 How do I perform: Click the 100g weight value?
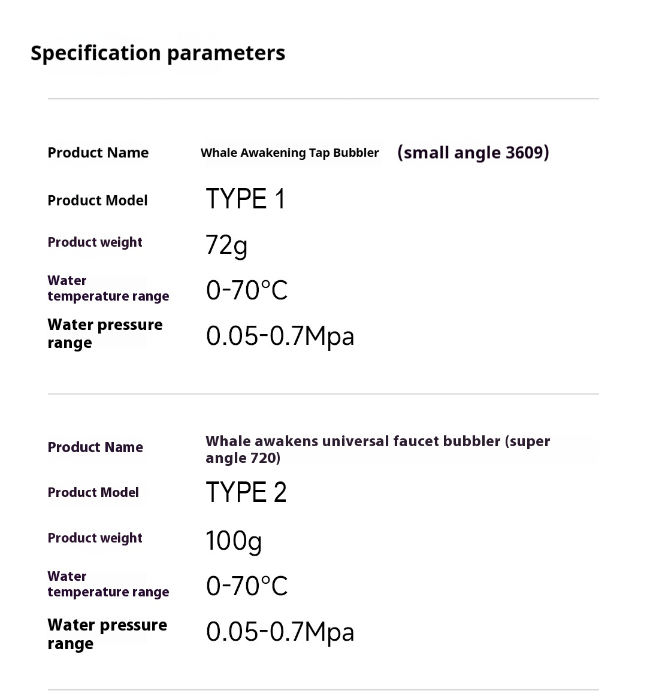coord(234,541)
